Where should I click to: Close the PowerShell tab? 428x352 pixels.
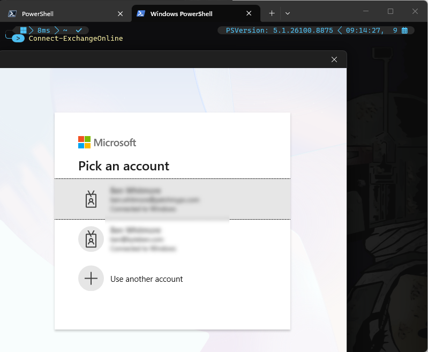tap(120, 13)
